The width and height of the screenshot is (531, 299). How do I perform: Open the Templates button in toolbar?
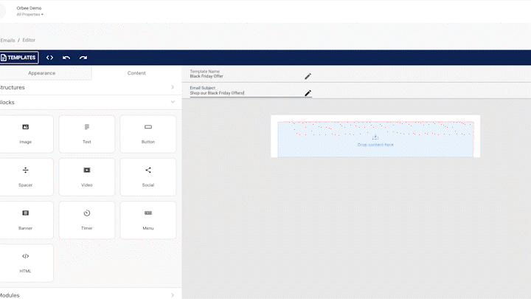point(19,58)
